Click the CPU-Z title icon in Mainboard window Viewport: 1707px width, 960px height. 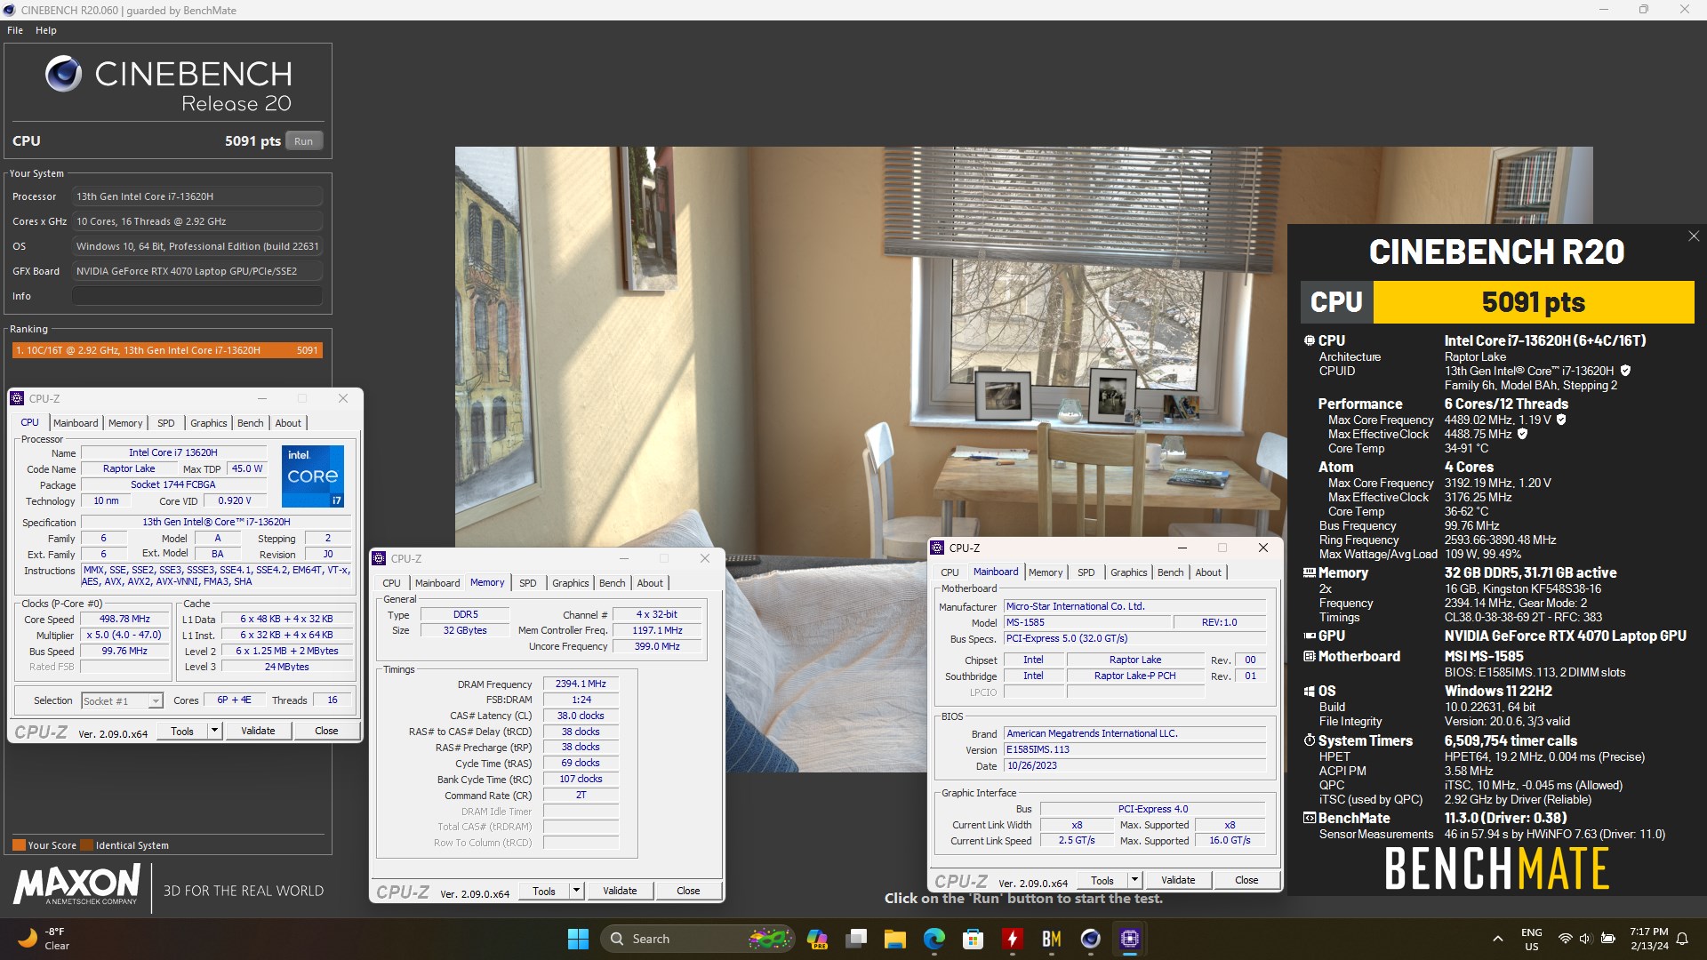[x=938, y=548]
